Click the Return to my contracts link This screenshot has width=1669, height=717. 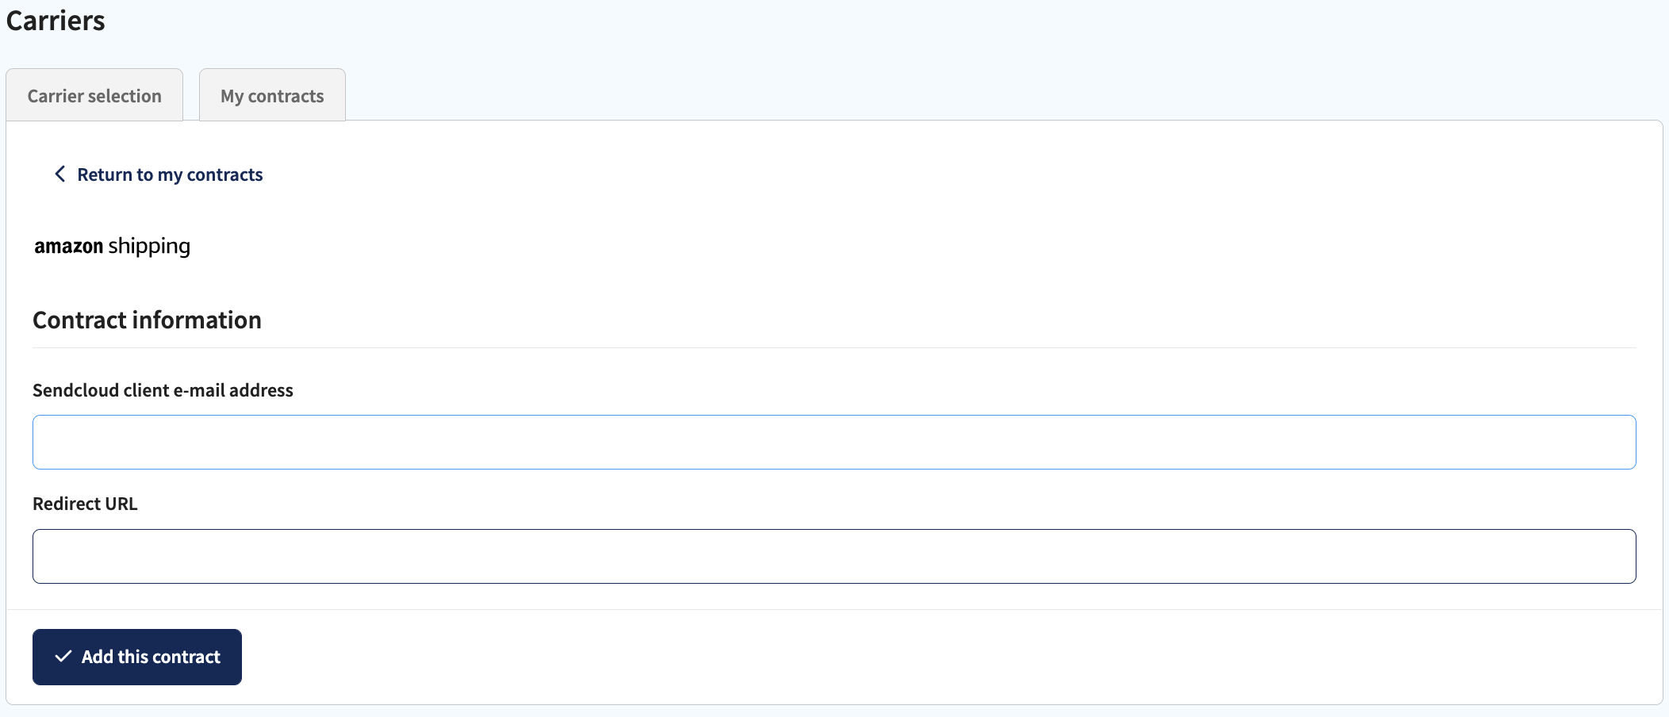click(x=169, y=174)
